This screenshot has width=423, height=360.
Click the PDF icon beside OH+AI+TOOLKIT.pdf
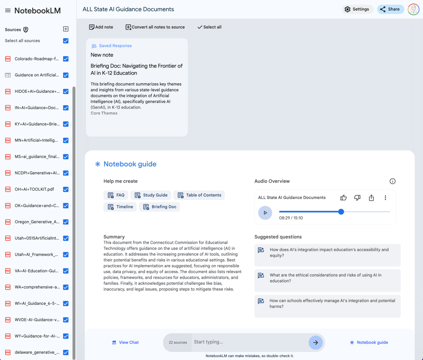coord(8,189)
